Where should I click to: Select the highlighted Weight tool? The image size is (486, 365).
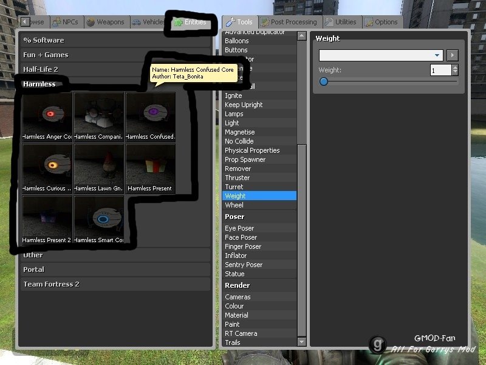tap(259, 196)
